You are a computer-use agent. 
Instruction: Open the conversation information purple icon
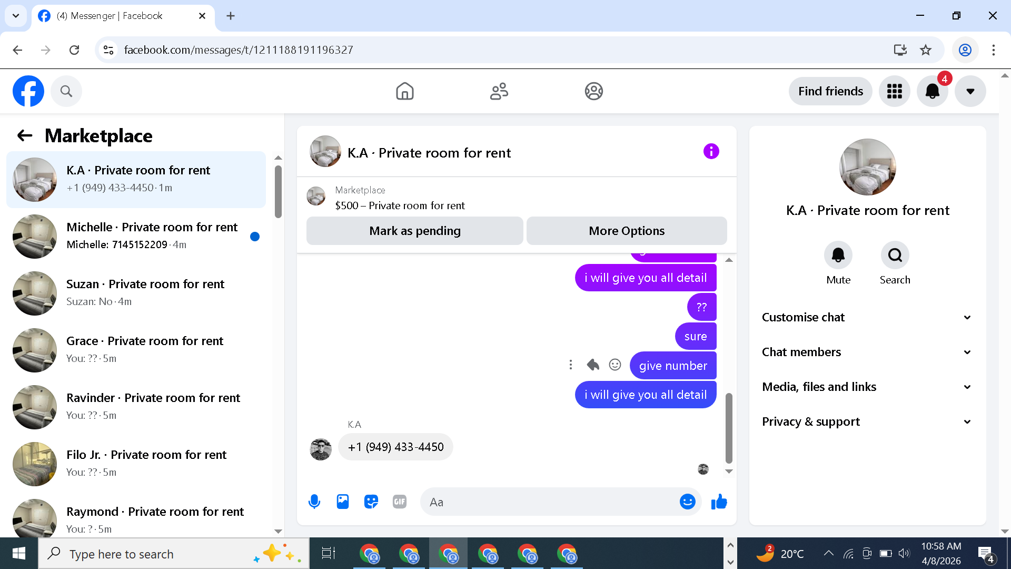click(x=711, y=152)
